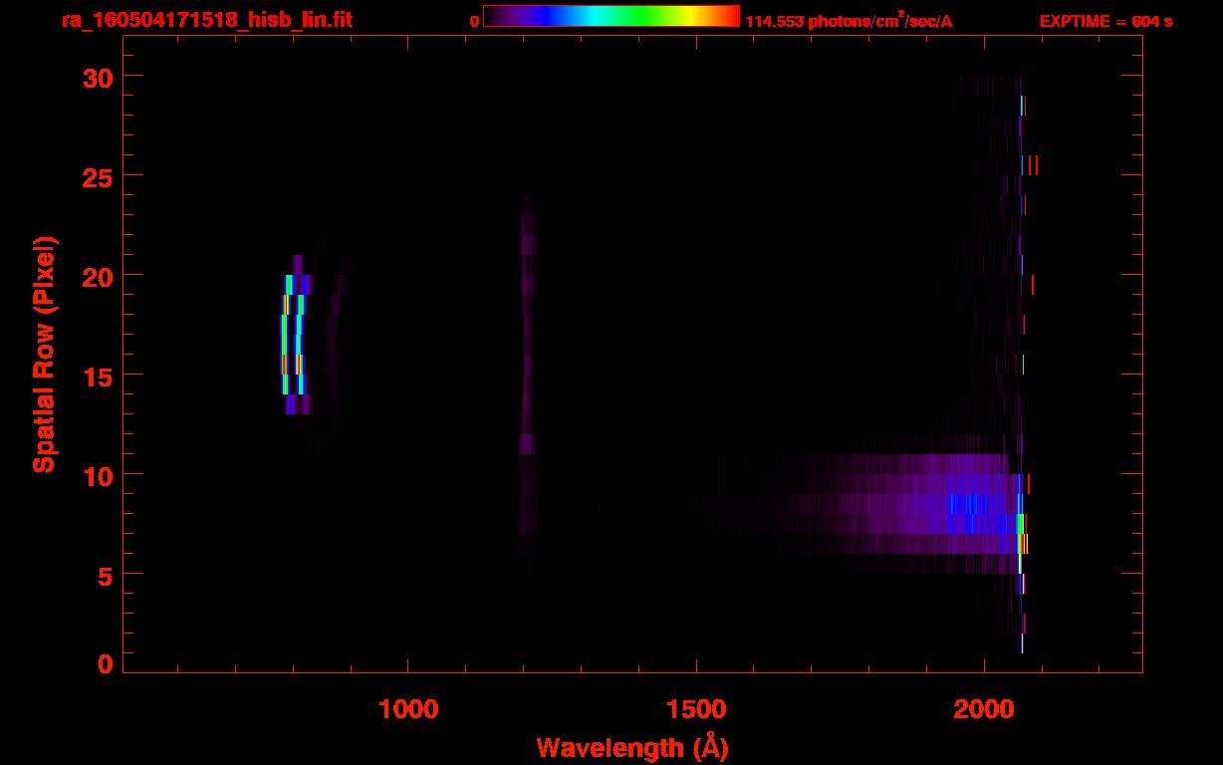
Task: Click the 2000 wavelength tick label
Action: point(983,708)
